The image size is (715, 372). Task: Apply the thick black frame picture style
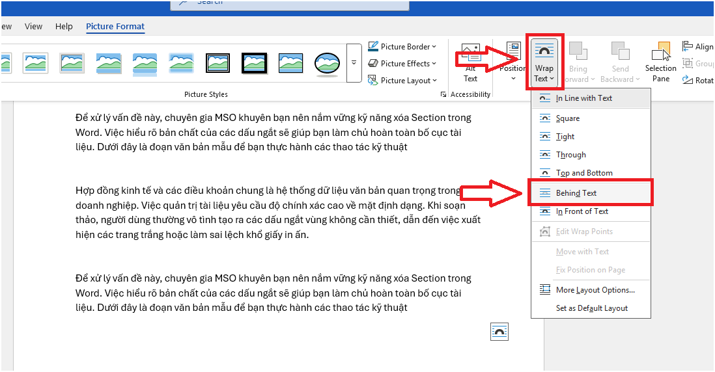pos(255,63)
